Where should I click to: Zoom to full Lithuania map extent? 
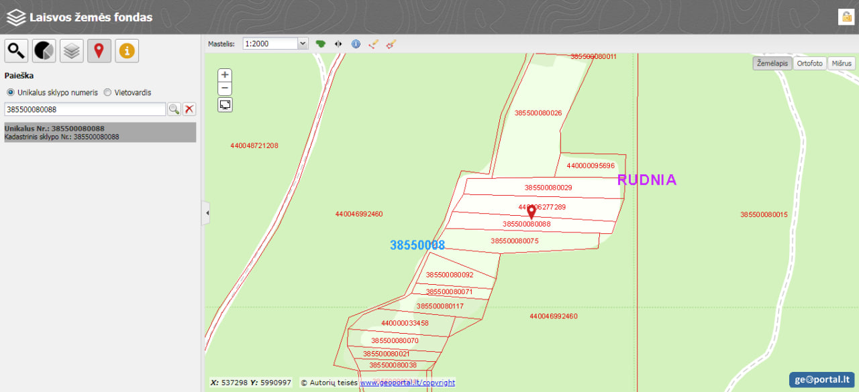[321, 44]
